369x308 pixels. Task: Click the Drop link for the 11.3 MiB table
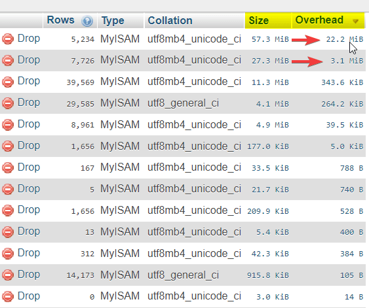[29, 81]
